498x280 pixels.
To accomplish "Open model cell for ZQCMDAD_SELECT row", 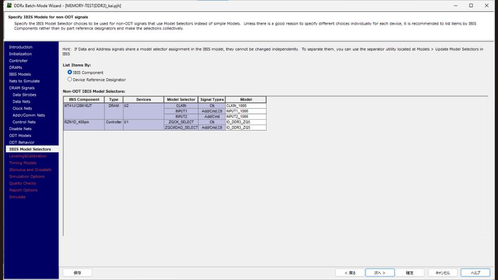I will pyautogui.click(x=245, y=127).
